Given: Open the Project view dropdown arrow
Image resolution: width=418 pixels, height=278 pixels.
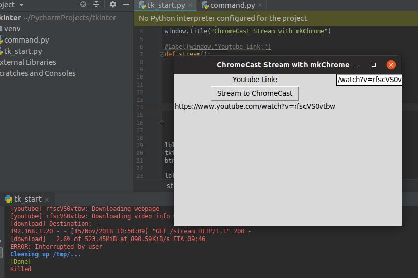Looking at the screenshot, I should pyautogui.click(x=21, y=5).
